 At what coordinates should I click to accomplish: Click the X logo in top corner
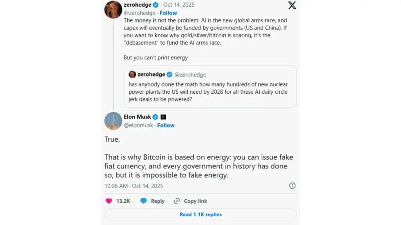coord(292,5)
